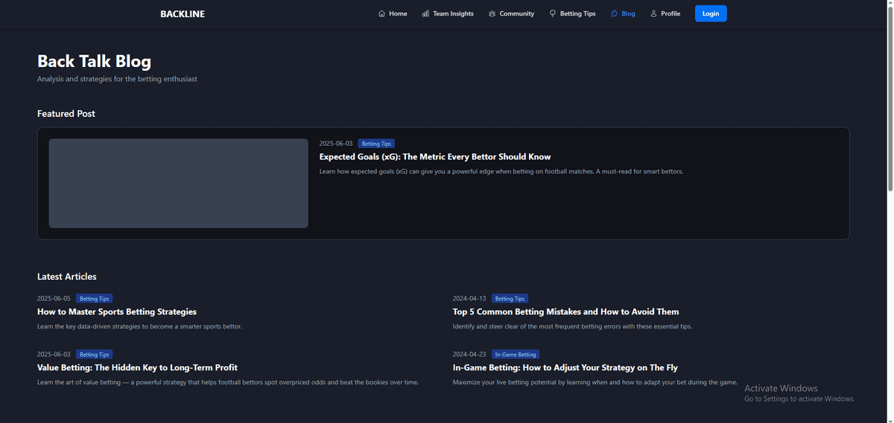This screenshot has width=894, height=423.
Task: Open How to Master Sports Betting Strategies
Action: (117, 312)
